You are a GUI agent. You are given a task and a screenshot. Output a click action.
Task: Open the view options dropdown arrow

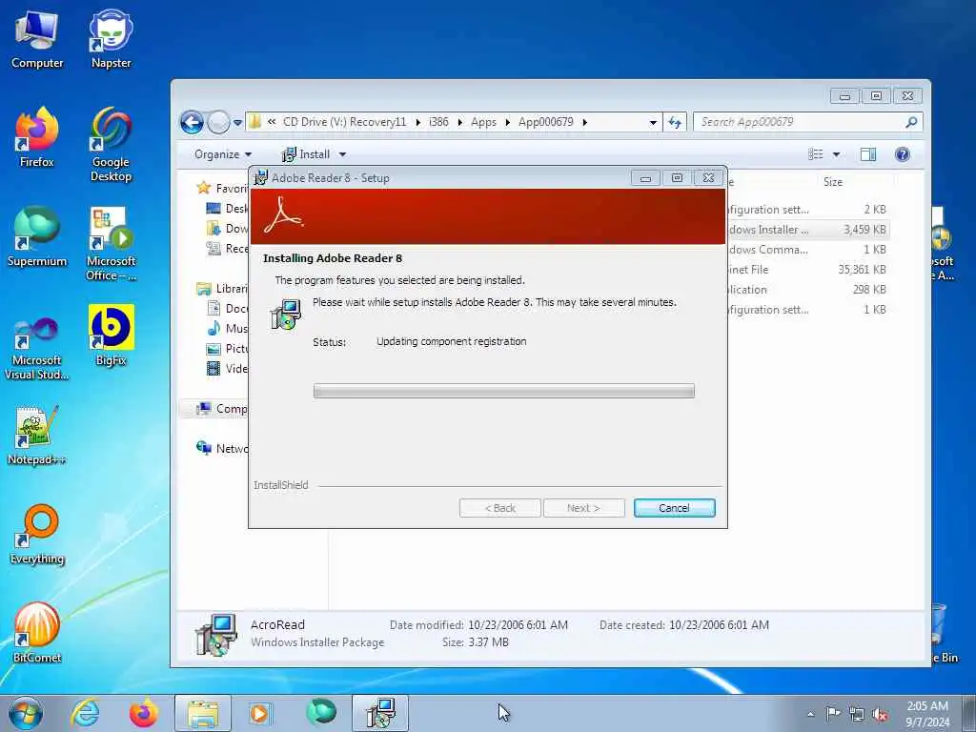836,154
